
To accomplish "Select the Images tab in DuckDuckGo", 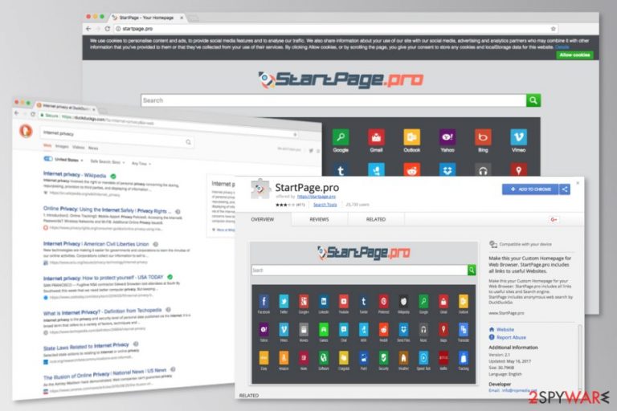I will tap(62, 146).
